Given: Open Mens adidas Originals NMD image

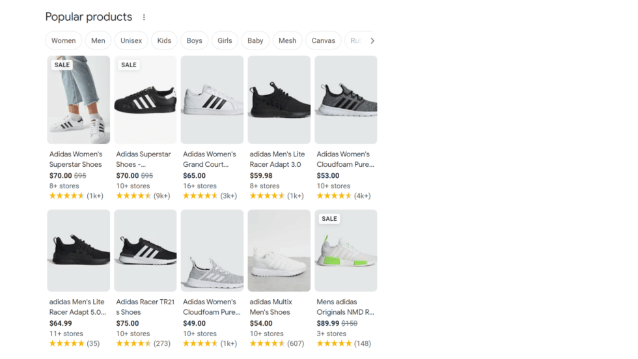Looking at the screenshot, I should [x=346, y=250].
